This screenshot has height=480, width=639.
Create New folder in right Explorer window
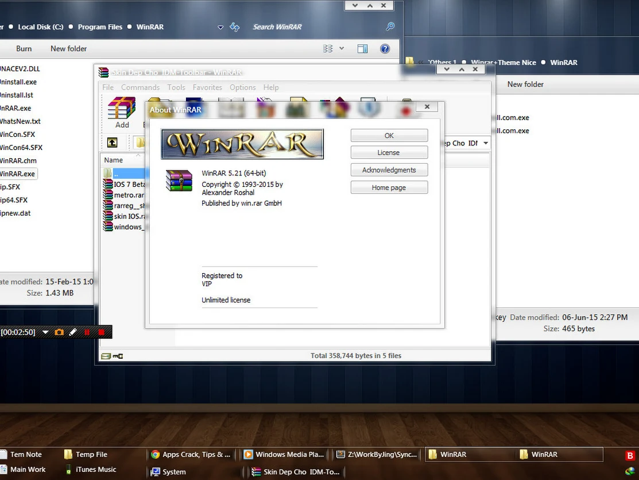525,84
